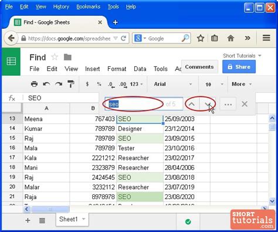
Task: Click the vertical scrollbar down arrow
Action: (x=272, y=201)
